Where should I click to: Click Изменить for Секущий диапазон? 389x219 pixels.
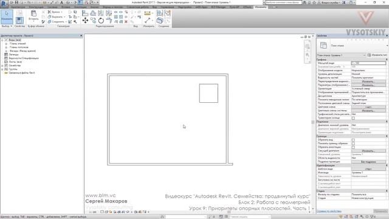[x=368, y=151]
